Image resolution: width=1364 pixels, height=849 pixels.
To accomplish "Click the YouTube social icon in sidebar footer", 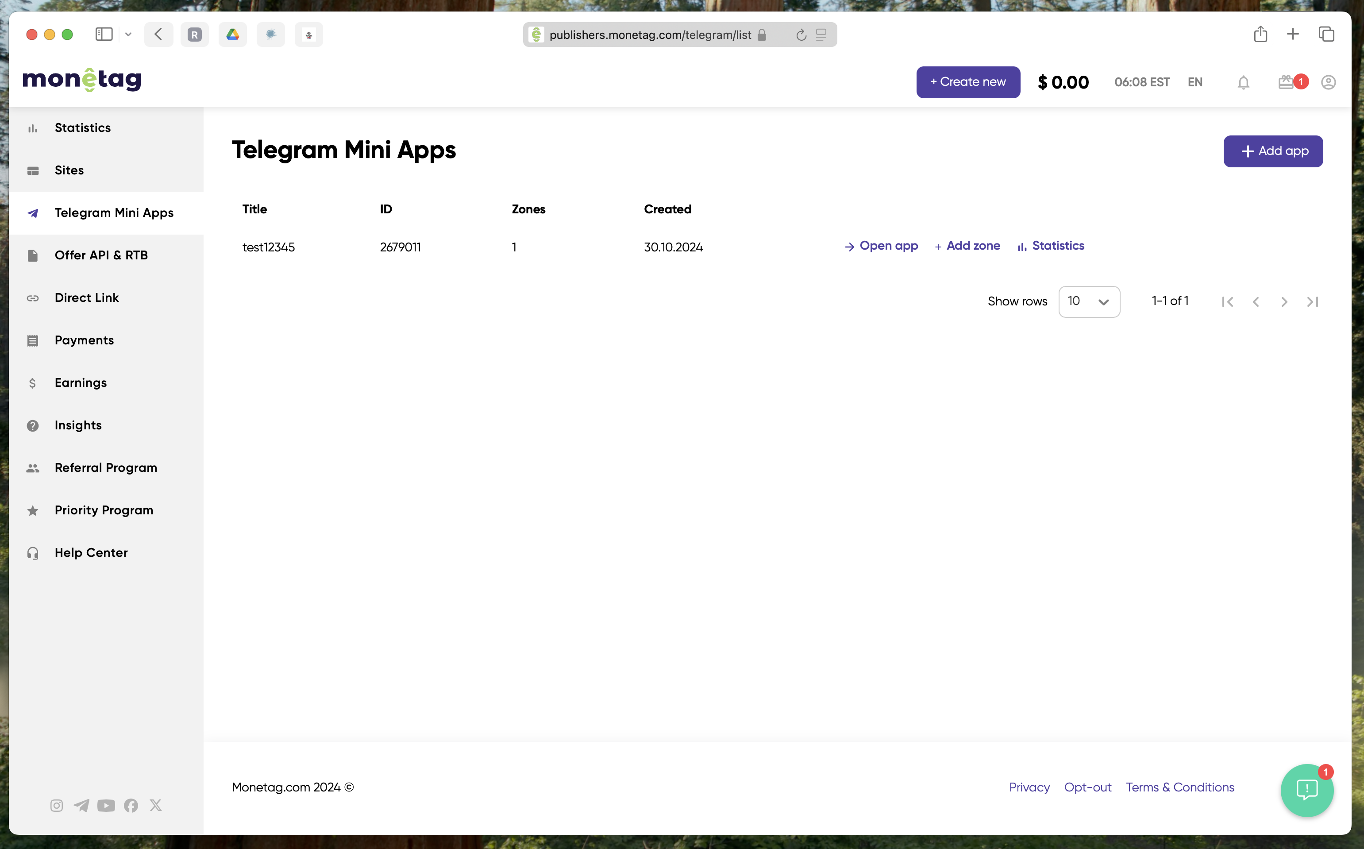I will click(106, 805).
